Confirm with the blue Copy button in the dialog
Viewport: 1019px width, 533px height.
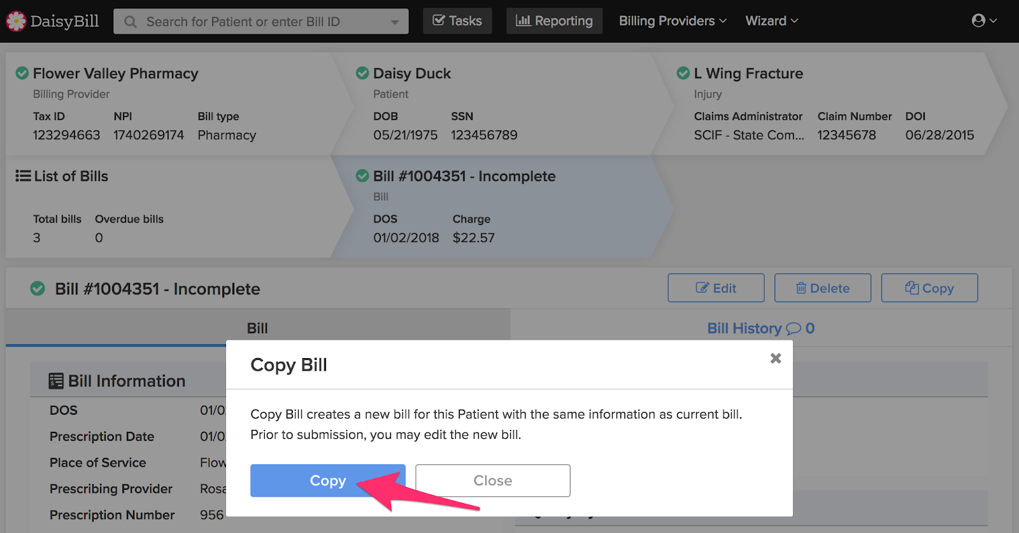[328, 481]
